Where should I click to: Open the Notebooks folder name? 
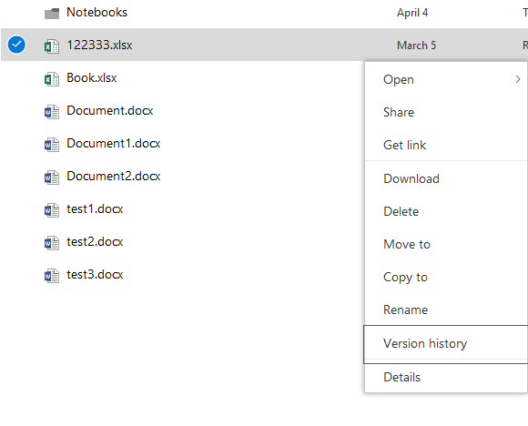point(97,12)
